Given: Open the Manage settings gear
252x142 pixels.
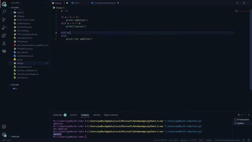Looking at the screenshot, I should pyautogui.click(x=4, y=135).
